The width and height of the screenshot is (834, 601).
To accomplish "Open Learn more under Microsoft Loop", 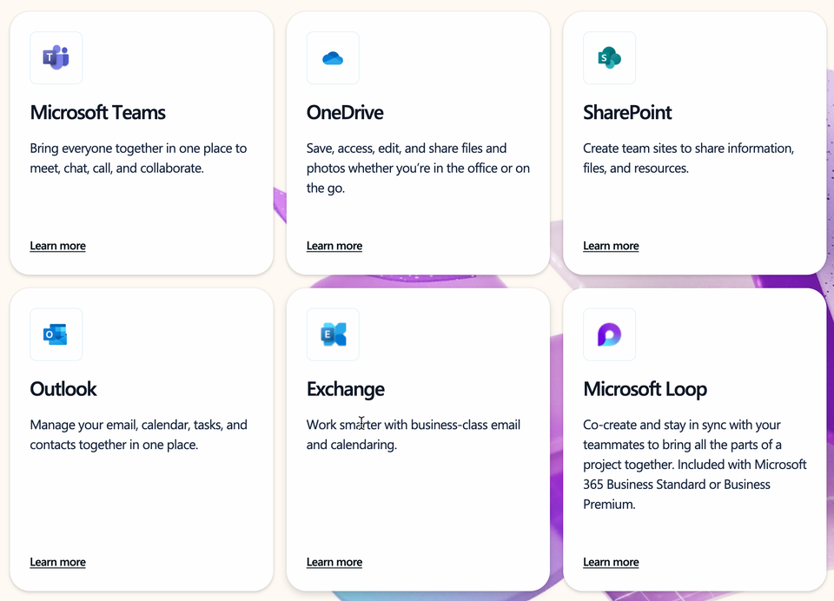I will click(x=611, y=562).
